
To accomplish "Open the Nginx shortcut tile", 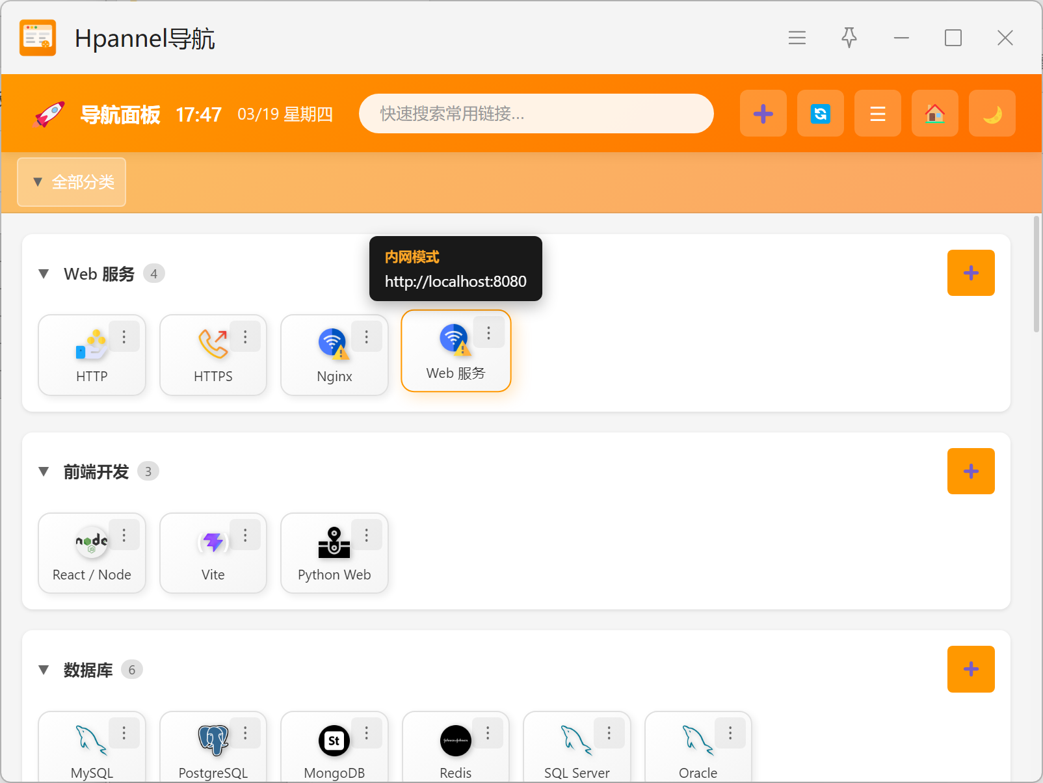I will 334,356.
